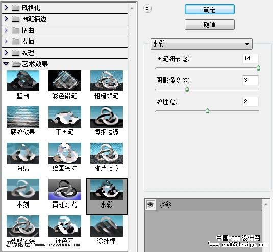Click the 取消 button
The width and height of the screenshot is (273, 252).
[x=210, y=25]
